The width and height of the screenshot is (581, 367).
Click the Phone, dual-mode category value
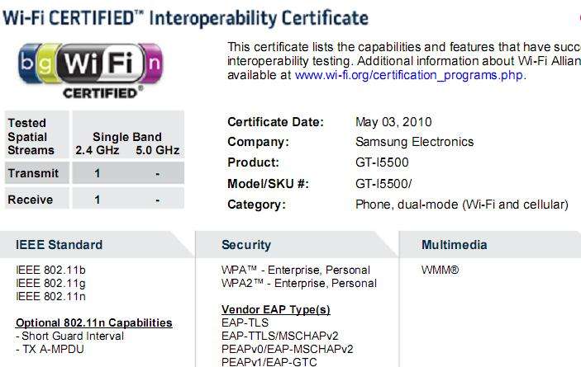tap(462, 205)
